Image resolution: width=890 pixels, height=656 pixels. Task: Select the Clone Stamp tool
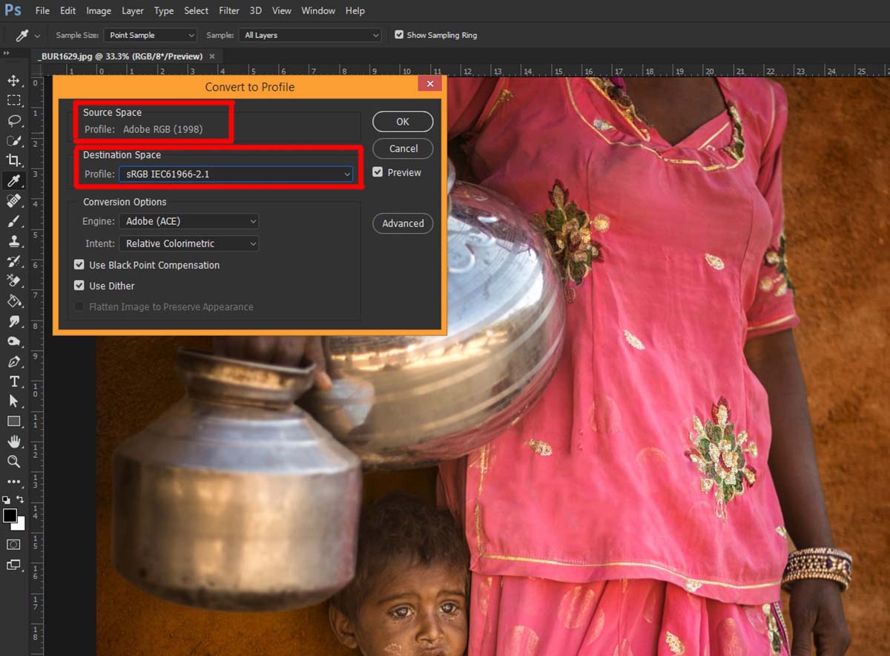coord(13,241)
